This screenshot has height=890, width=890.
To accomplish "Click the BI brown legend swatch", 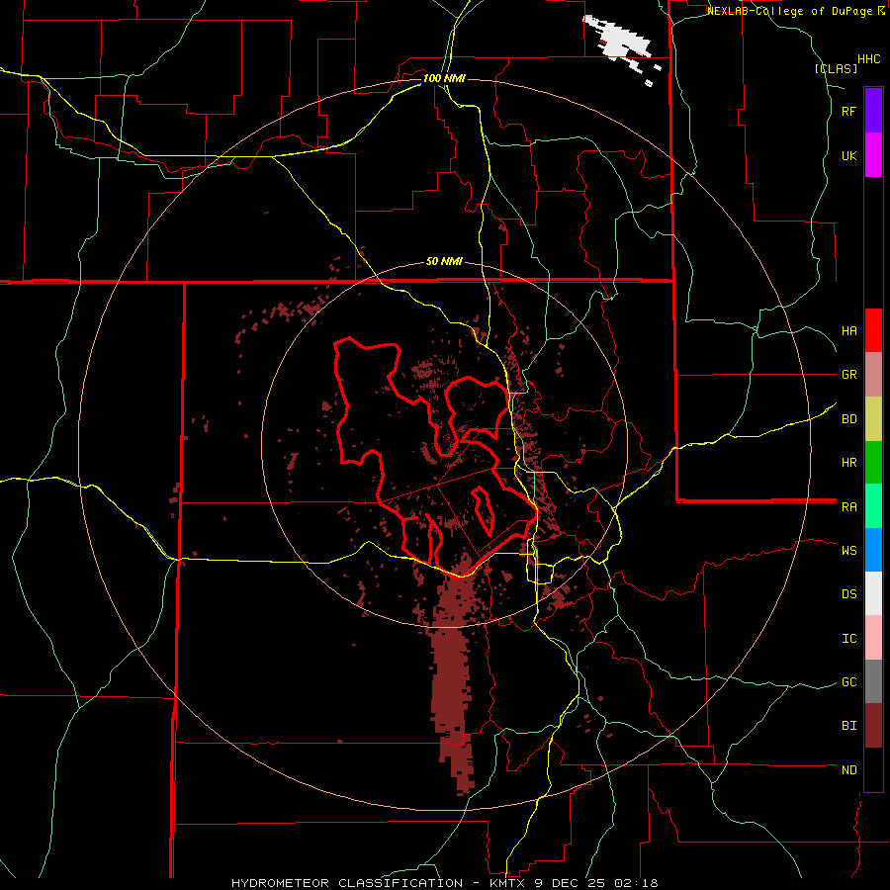I will pos(873,726).
